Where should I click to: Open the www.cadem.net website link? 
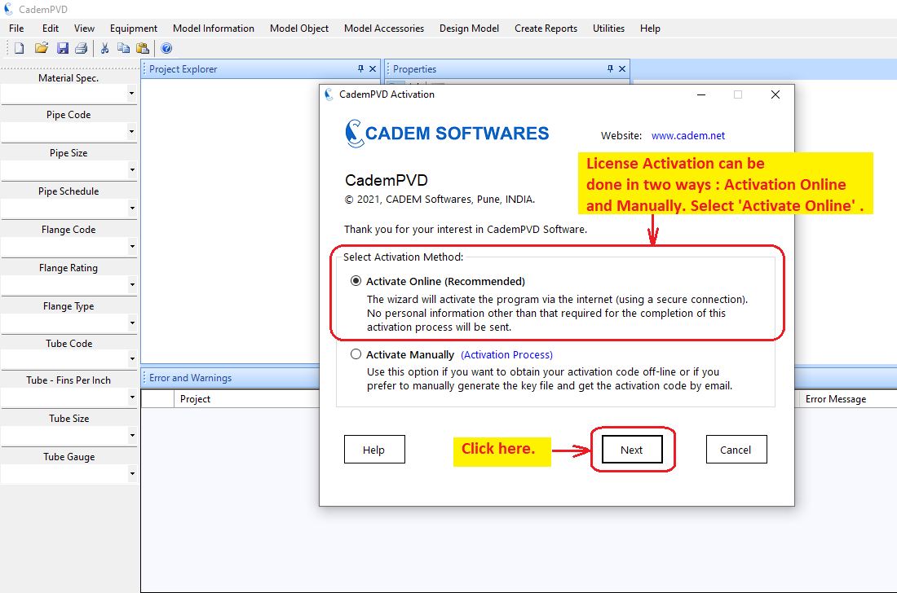tap(687, 135)
